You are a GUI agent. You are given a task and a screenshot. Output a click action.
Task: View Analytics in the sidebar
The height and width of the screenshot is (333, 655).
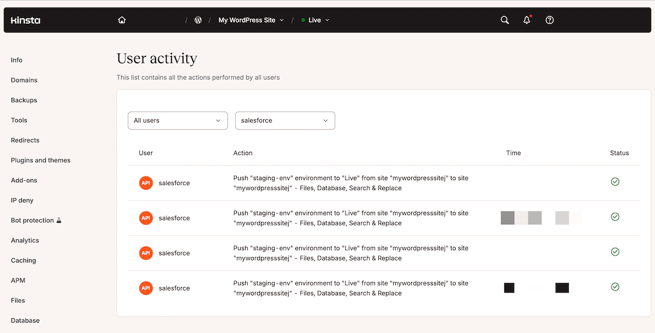coord(25,240)
